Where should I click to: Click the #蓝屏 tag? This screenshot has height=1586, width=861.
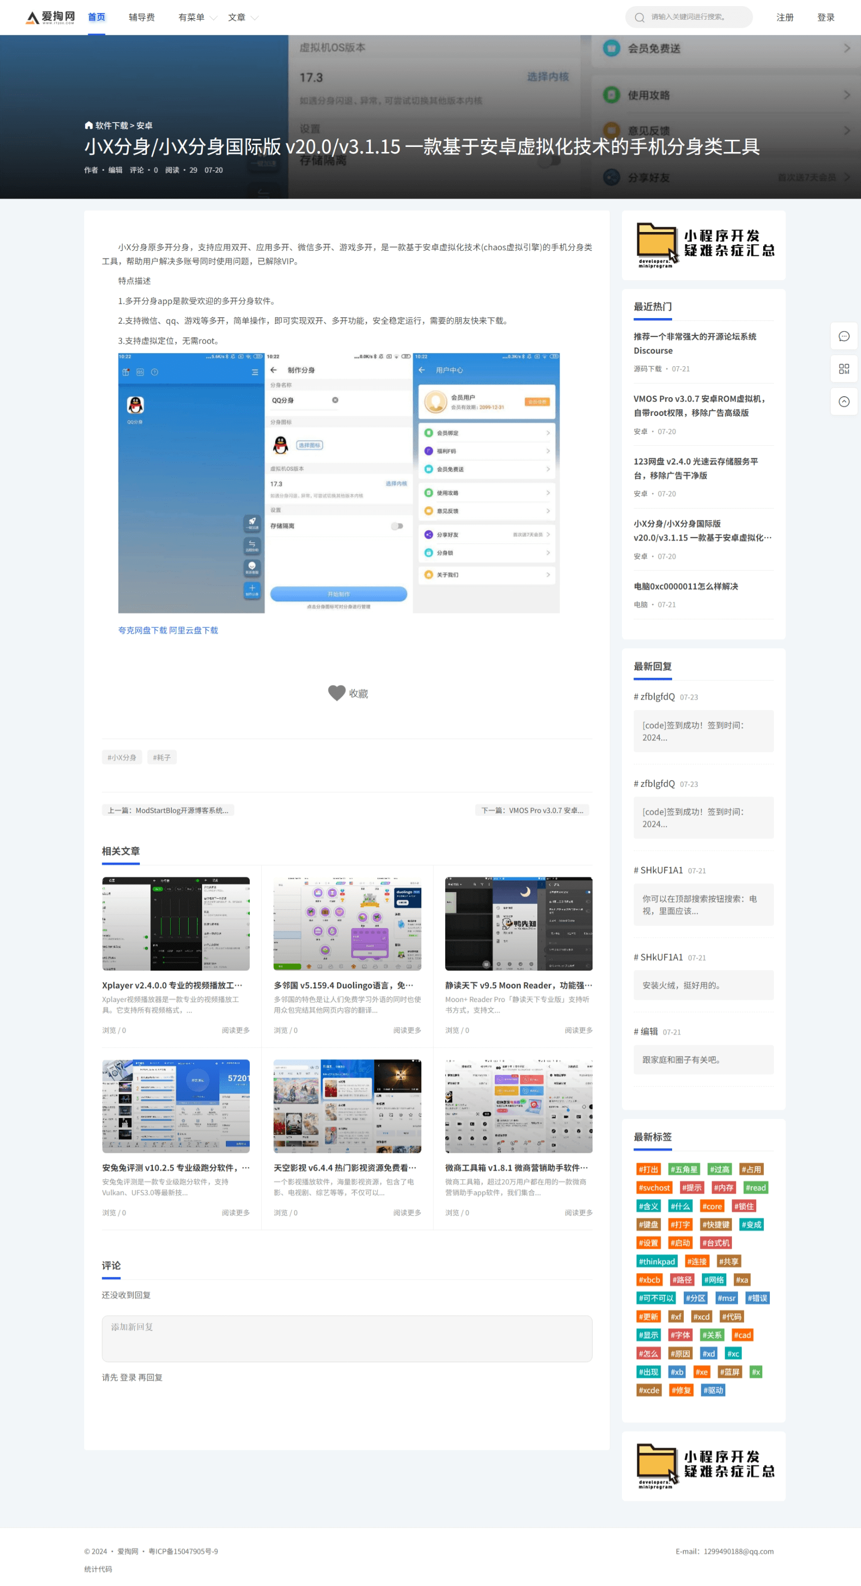click(x=729, y=1372)
